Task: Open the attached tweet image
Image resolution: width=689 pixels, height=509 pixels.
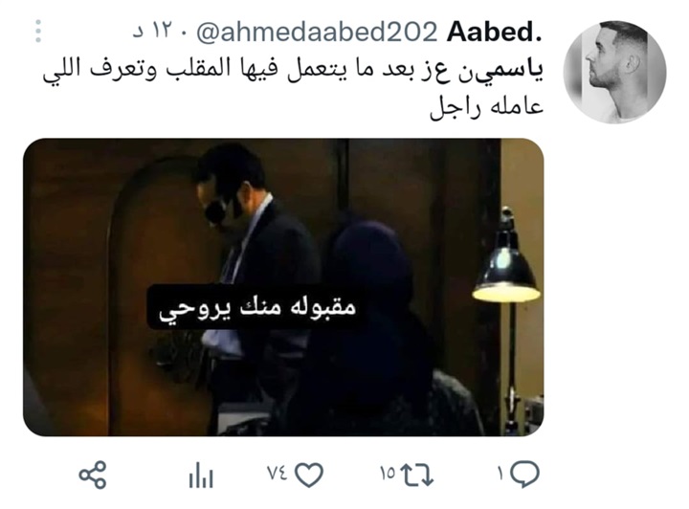Action: [x=283, y=287]
